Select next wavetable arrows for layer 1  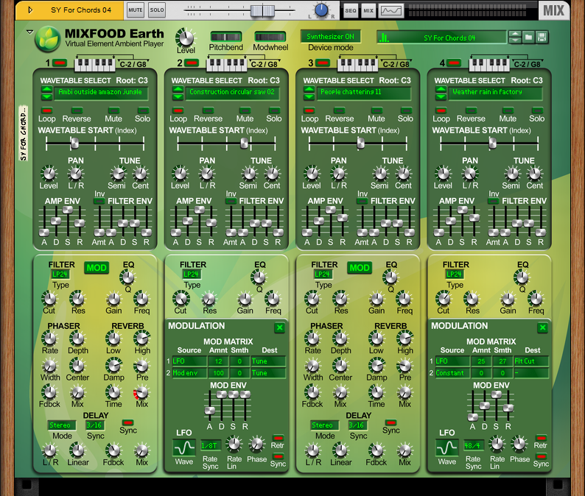(x=46, y=93)
